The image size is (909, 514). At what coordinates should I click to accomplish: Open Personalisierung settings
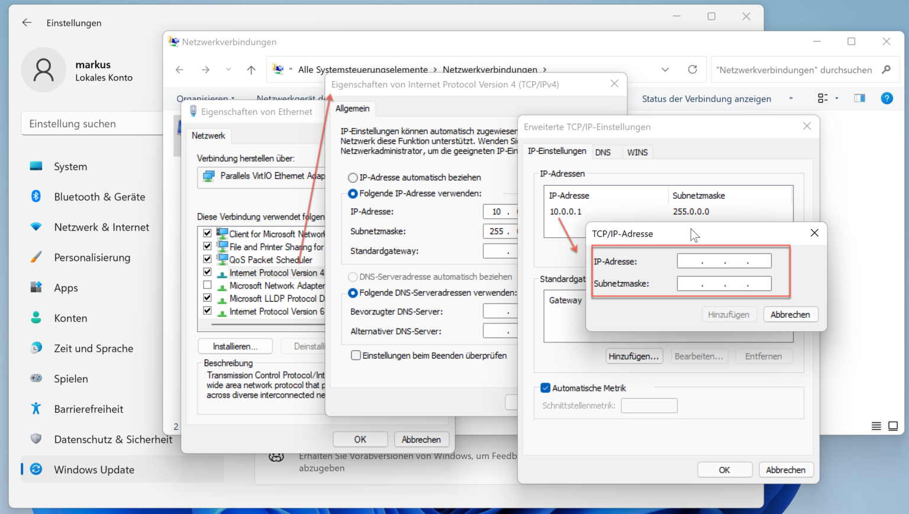click(92, 257)
